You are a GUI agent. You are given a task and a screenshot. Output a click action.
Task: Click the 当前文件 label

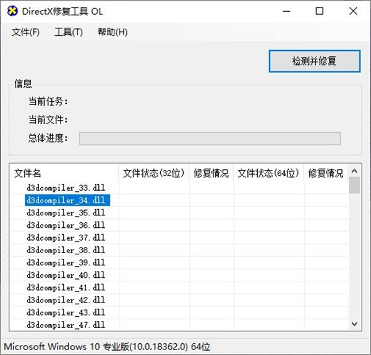[x=48, y=120]
